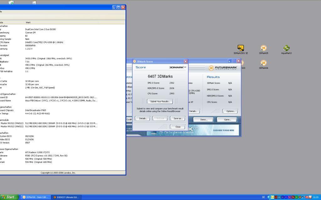Click the Options button under Results
This screenshot has width=321, height=200.
(230, 111)
